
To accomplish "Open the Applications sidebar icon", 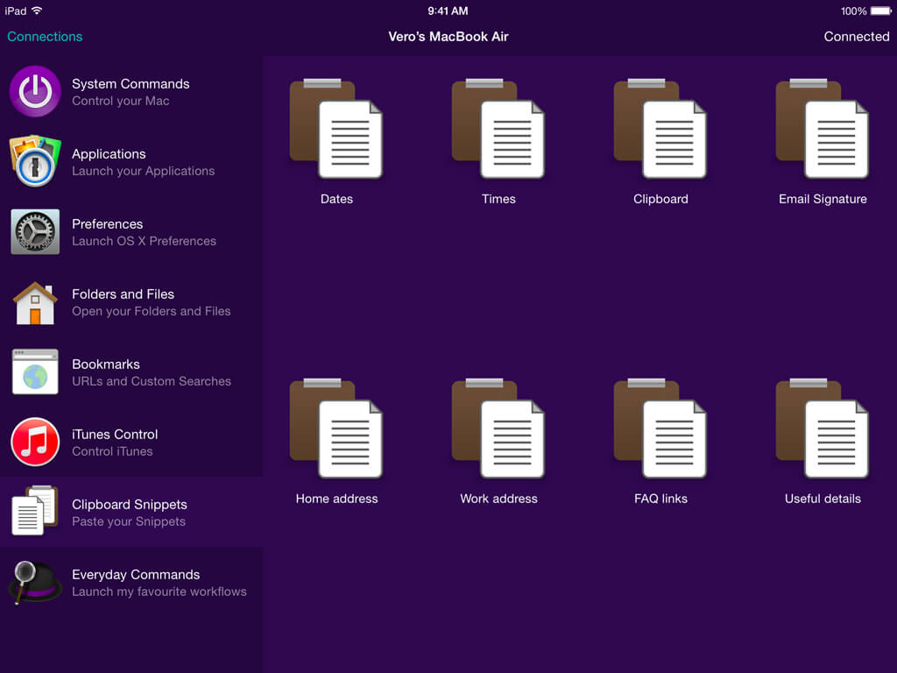I will (35, 161).
